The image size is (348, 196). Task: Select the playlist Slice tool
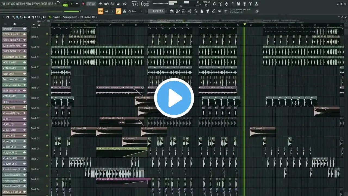tap(33, 17)
